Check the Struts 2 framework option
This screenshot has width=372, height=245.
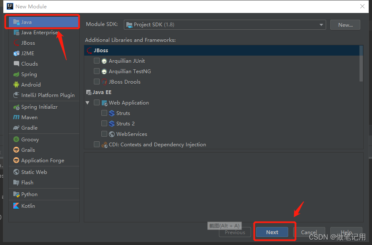pos(104,123)
